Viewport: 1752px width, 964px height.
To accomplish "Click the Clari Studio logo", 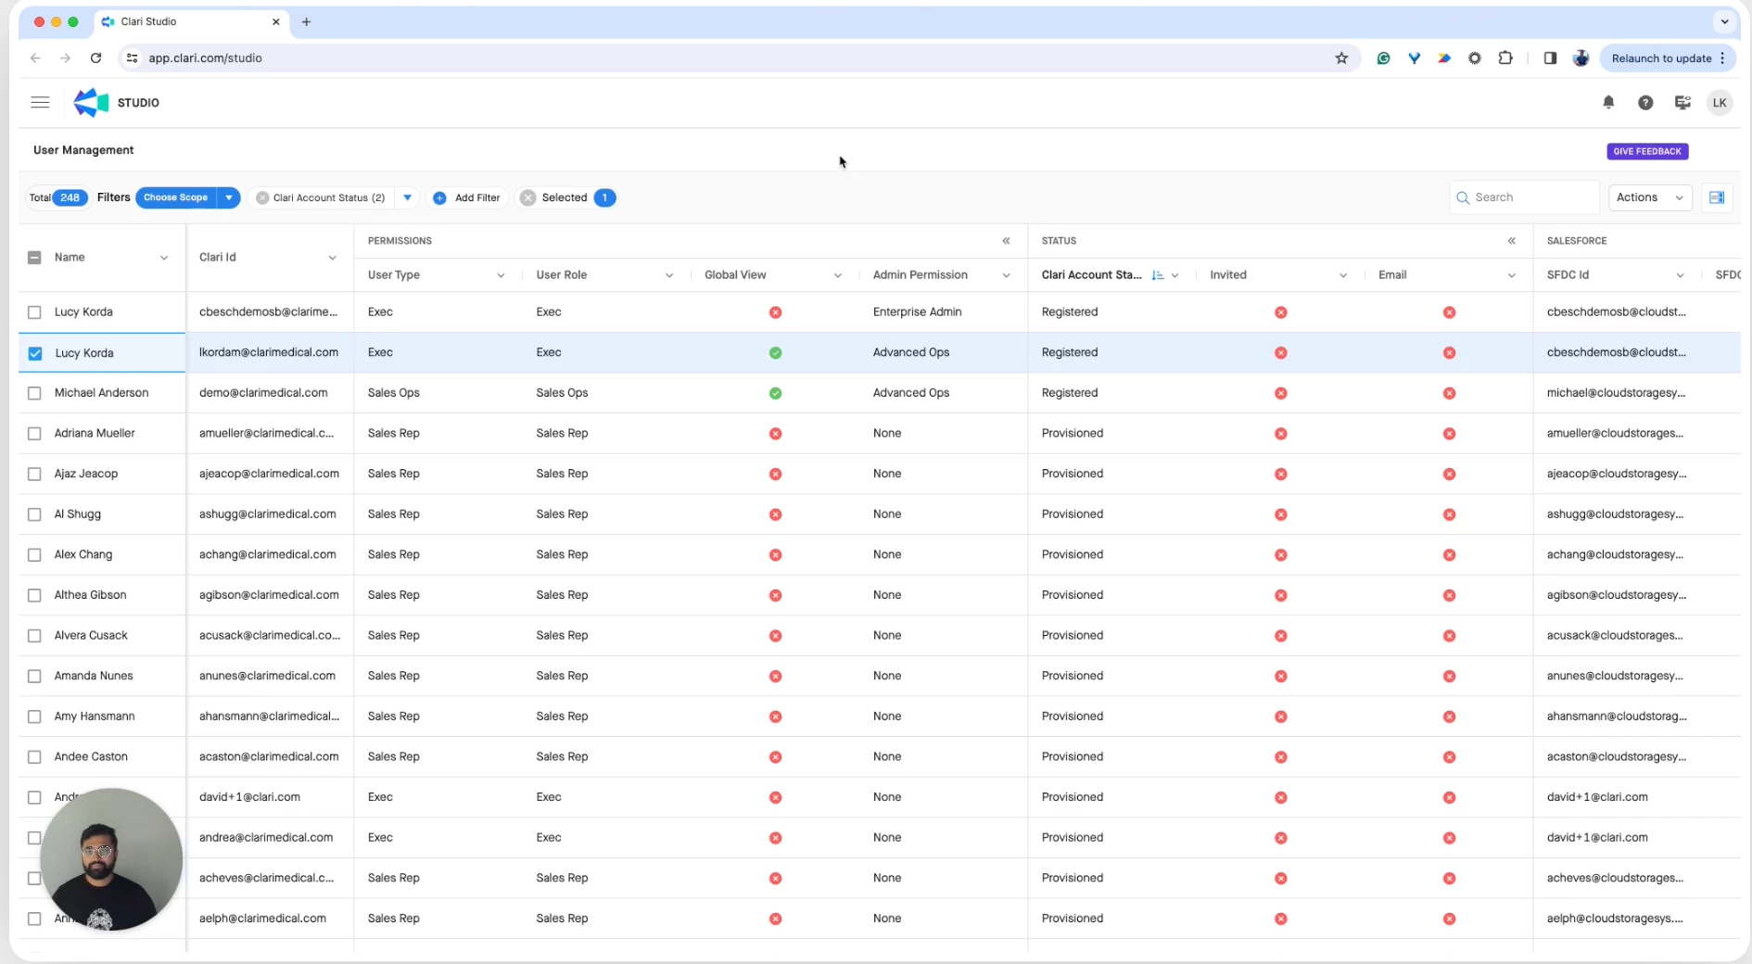I will click(91, 103).
